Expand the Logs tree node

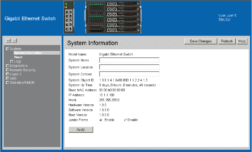(x=12, y=61)
